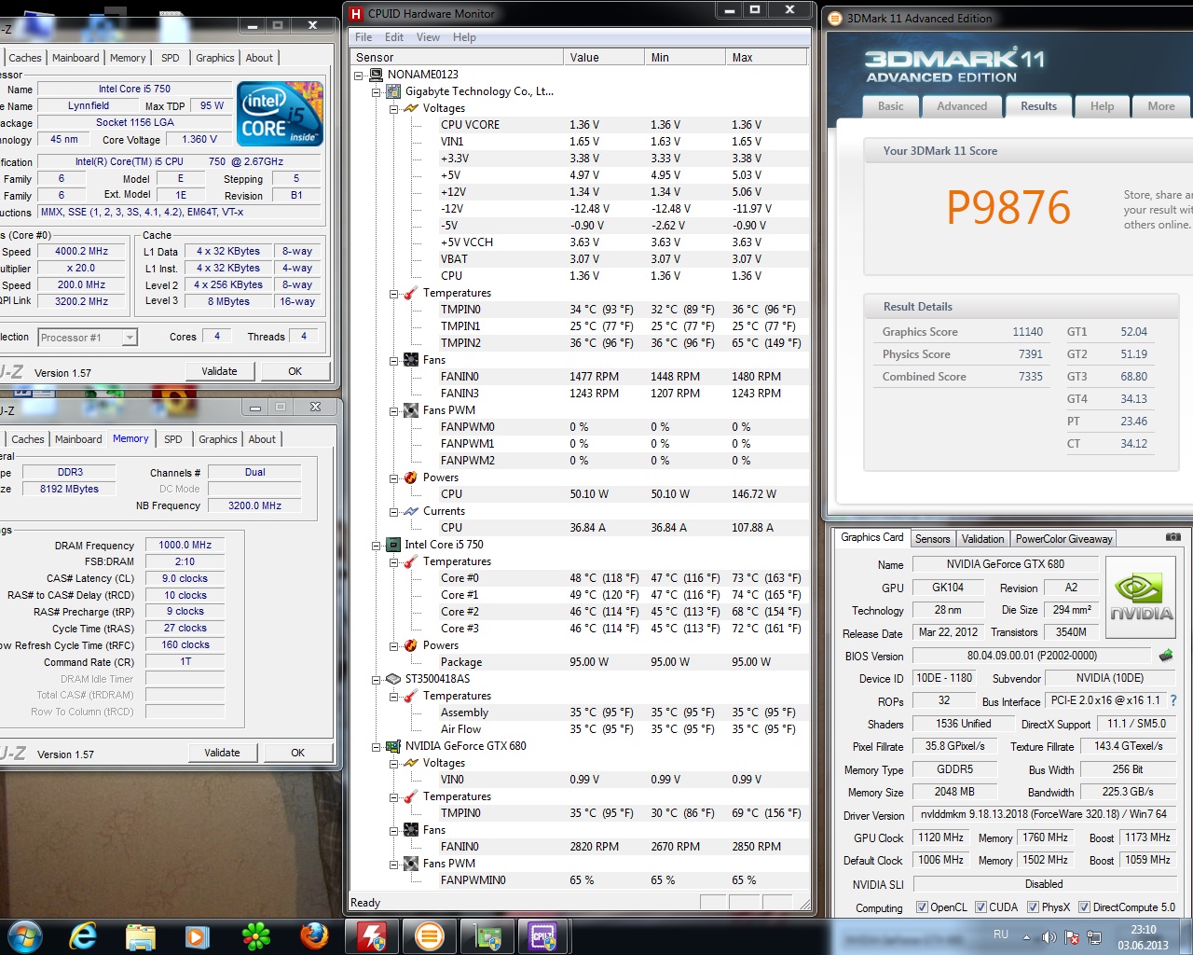Click the HWMonitor title bar icon
Viewport: 1193px width, 955px height.
(355, 14)
